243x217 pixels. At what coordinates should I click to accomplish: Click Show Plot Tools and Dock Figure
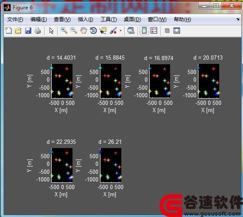tap(177, 30)
